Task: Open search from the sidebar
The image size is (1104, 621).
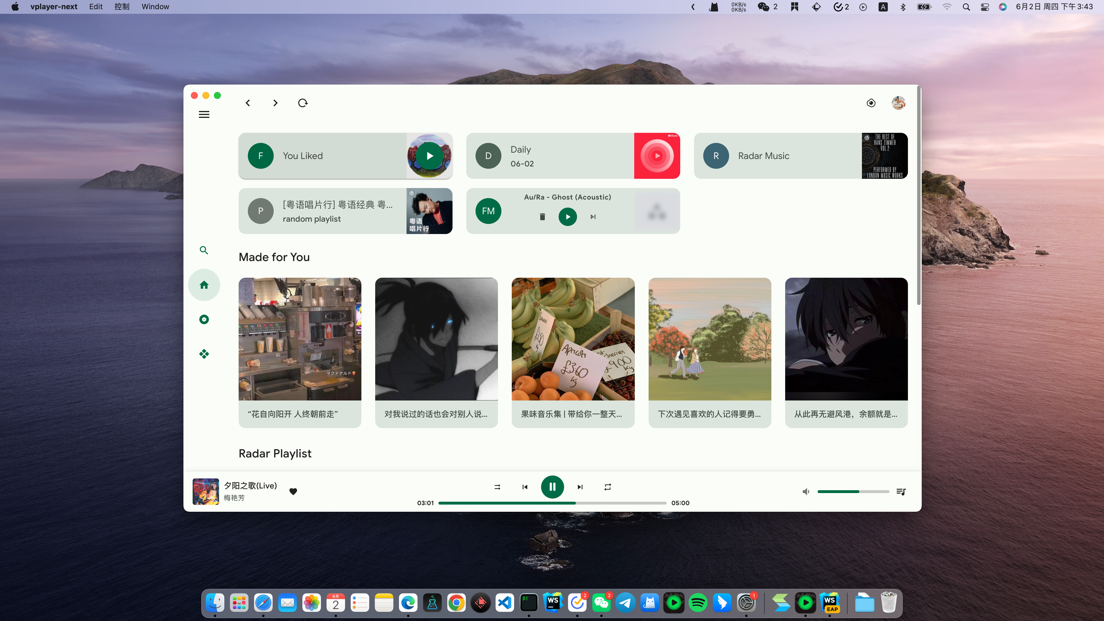Action: pyautogui.click(x=204, y=250)
